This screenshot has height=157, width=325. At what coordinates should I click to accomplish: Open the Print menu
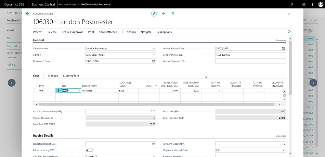tap(91, 32)
